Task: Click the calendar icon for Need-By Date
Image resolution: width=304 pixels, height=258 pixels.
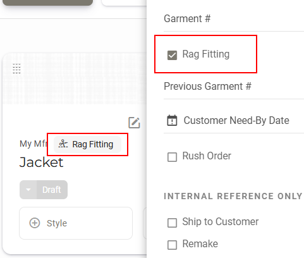Action: [x=172, y=120]
